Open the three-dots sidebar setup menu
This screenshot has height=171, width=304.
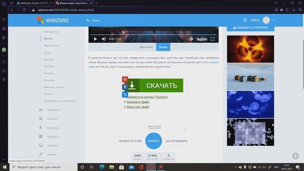click(x=4, y=159)
